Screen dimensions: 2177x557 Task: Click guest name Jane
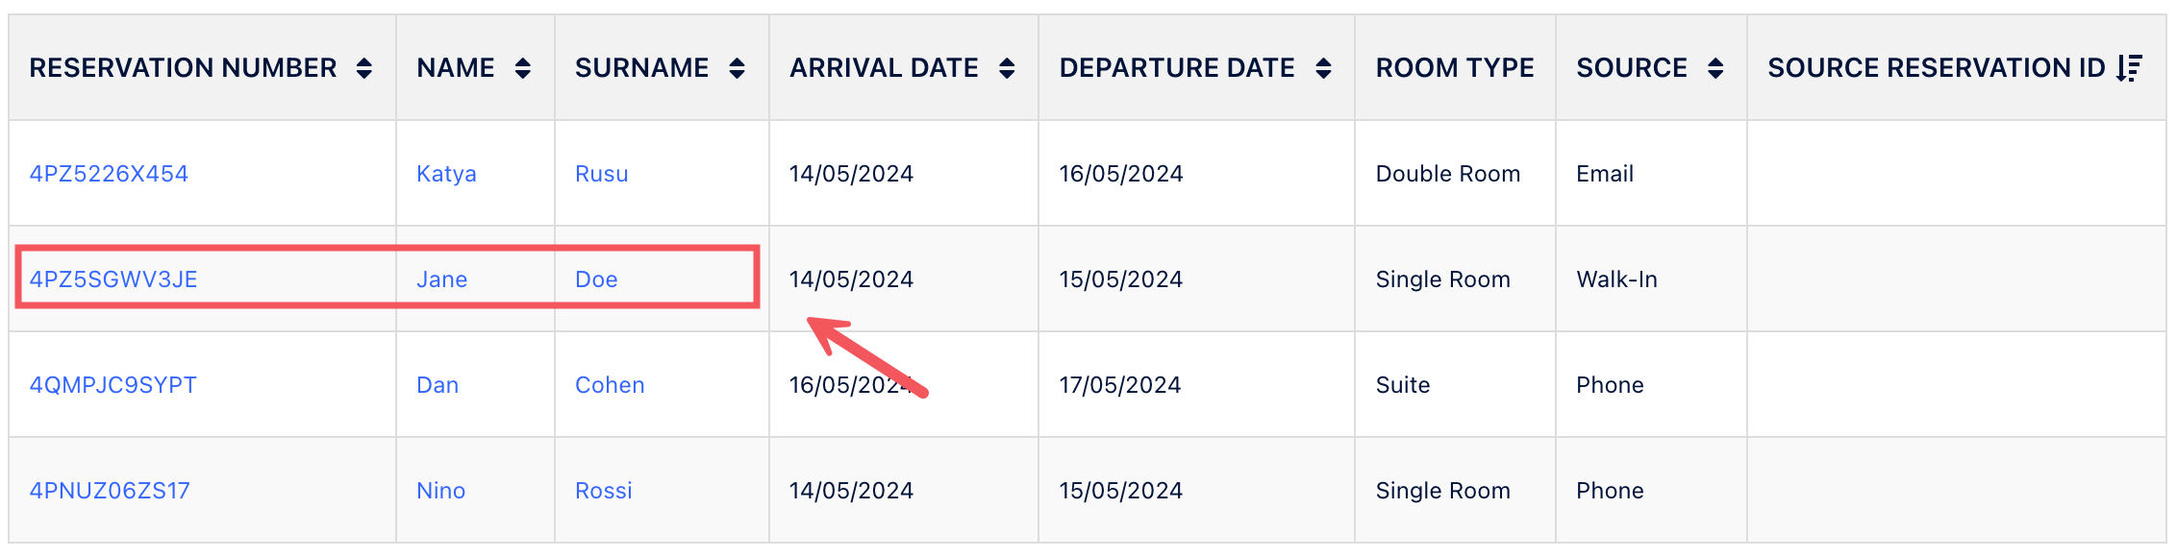click(x=441, y=279)
